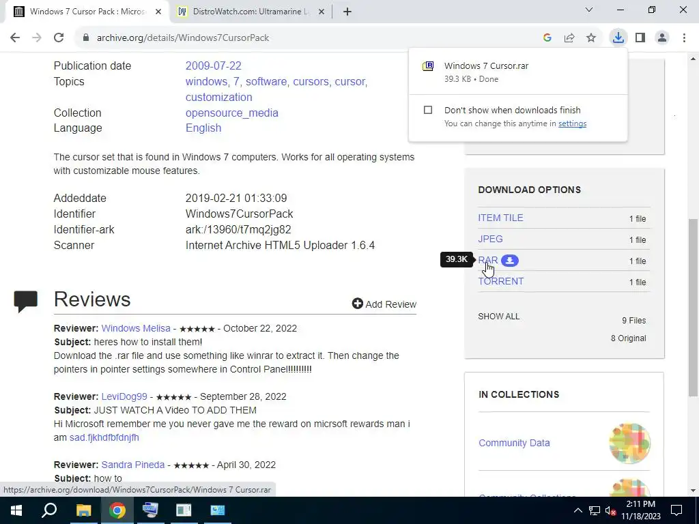Open the ITEM TILE download option
Screen dimensions: 699x524
coord(500,218)
